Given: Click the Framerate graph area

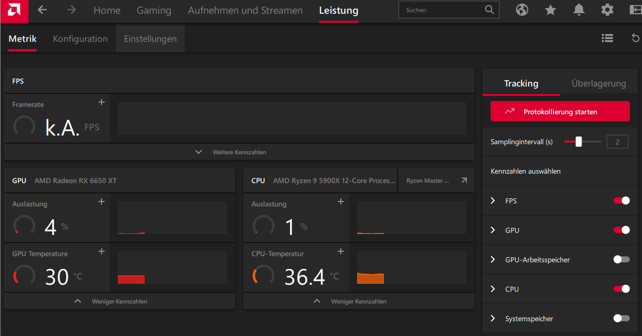Looking at the screenshot, I should click(x=292, y=118).
